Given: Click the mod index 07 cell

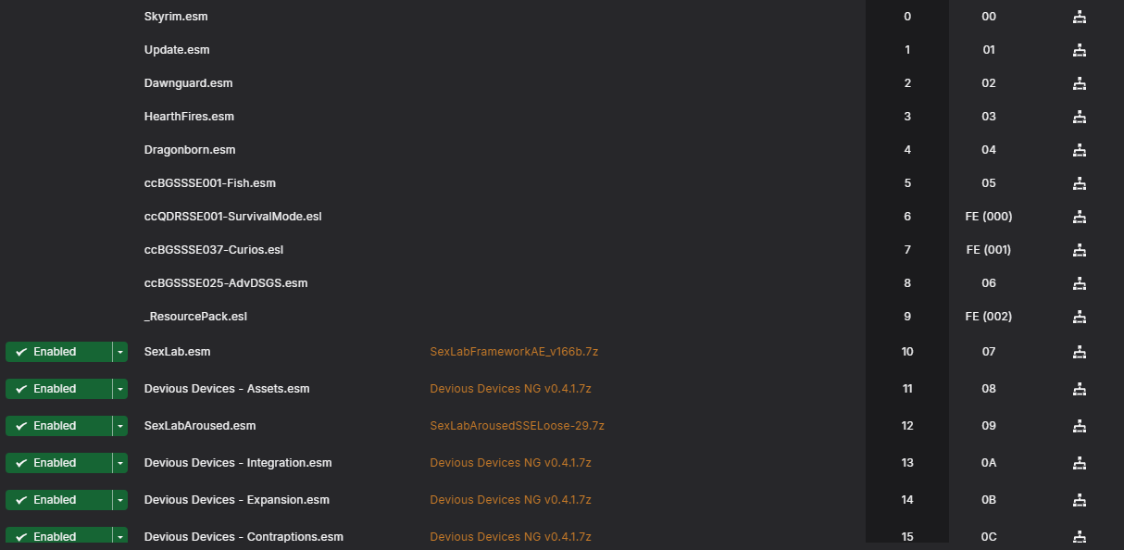Looking at the screenshot, I should pyautogui.click(x=989, y=352).
